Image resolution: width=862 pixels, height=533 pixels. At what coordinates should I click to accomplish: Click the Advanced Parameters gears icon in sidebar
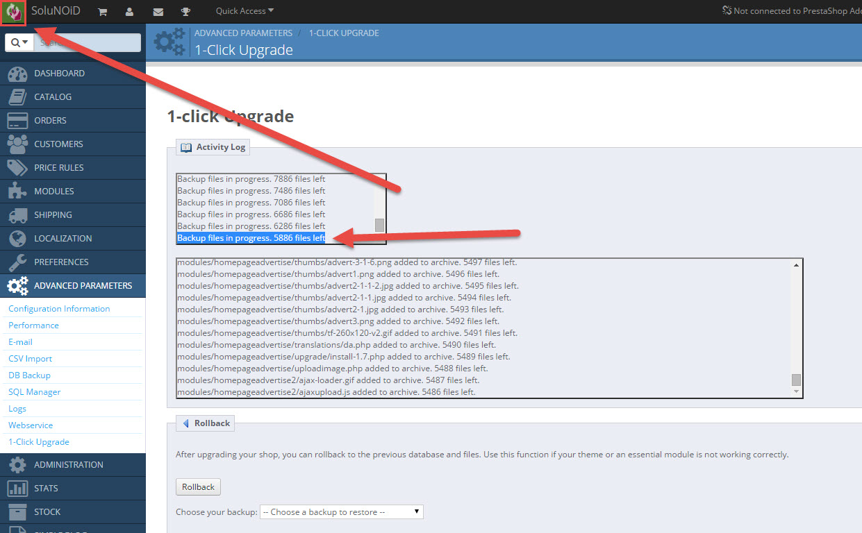coord(17,286)
